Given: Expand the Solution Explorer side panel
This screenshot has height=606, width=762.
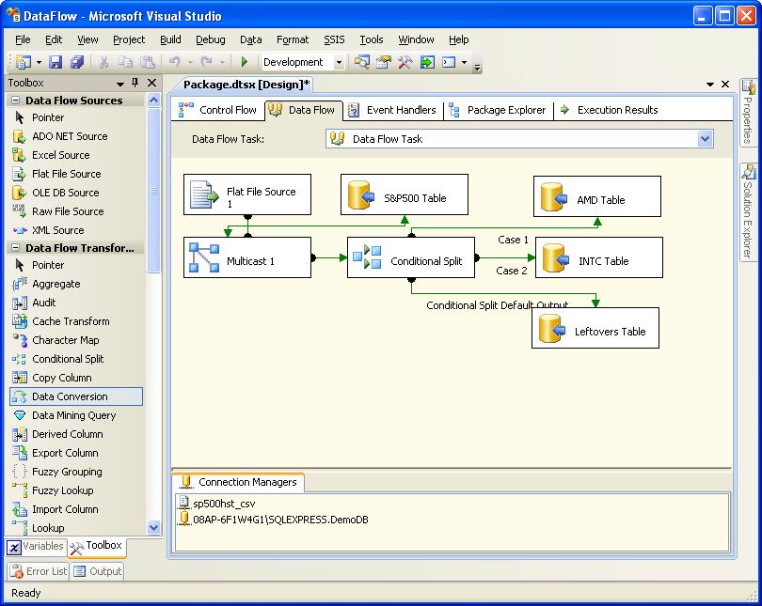Looking at the screenshot, I should [748, 212].
